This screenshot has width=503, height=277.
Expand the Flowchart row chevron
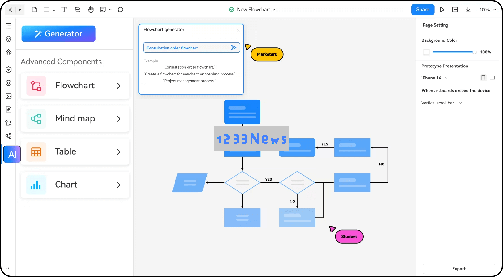(x=119, y=86)
